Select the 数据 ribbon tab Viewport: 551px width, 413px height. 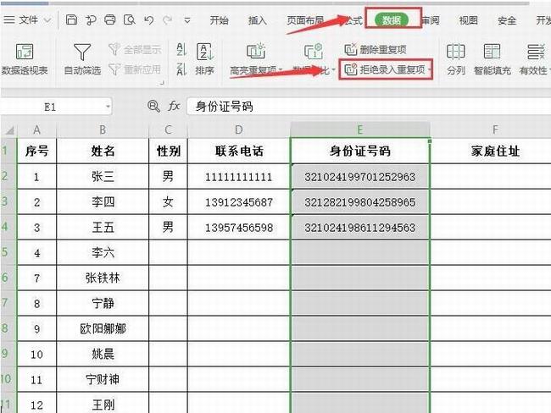tap(392, 20)
